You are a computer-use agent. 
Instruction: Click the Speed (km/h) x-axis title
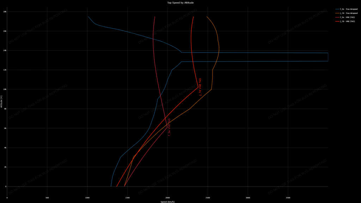[167, 202]
